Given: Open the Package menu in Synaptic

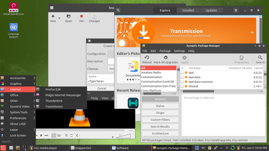Looking at the screenshot, I should 165,51.
